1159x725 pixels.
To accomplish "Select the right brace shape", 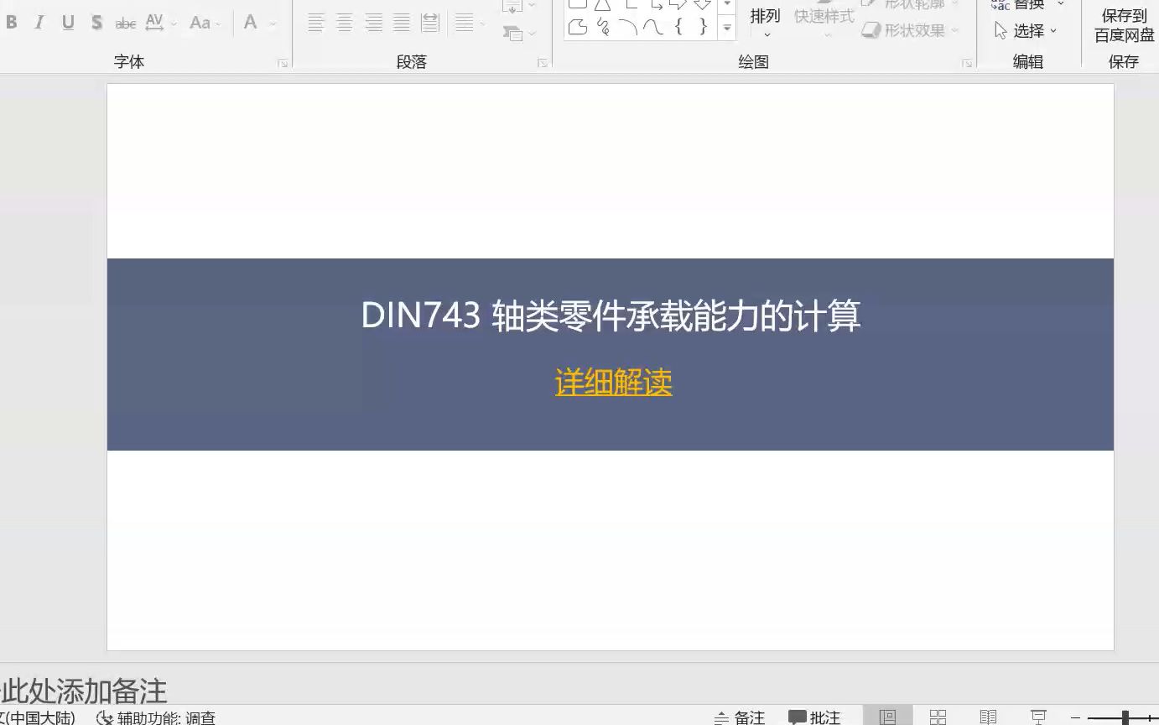I will click(703, 28).
